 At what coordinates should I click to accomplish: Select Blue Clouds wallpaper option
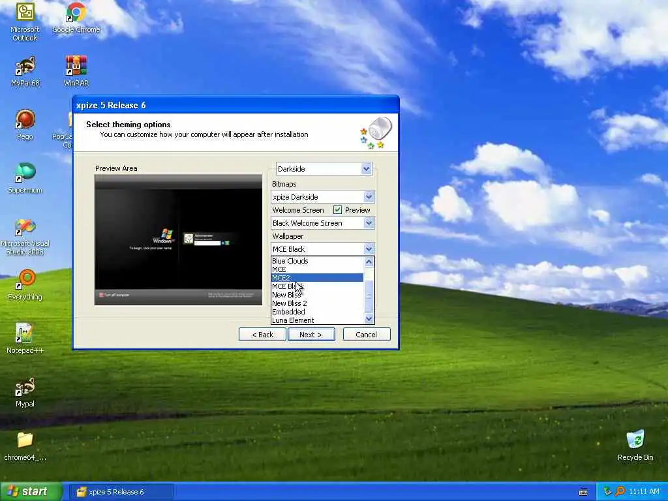(x=318, y=261)
